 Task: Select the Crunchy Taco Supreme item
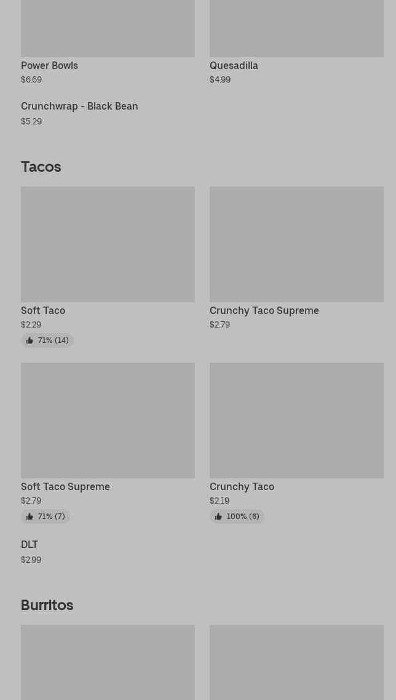pos(264,310)
